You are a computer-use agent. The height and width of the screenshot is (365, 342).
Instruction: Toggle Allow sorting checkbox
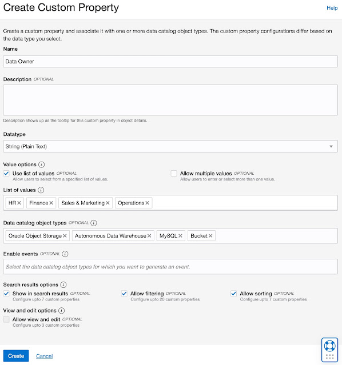(x=233, y=294)
